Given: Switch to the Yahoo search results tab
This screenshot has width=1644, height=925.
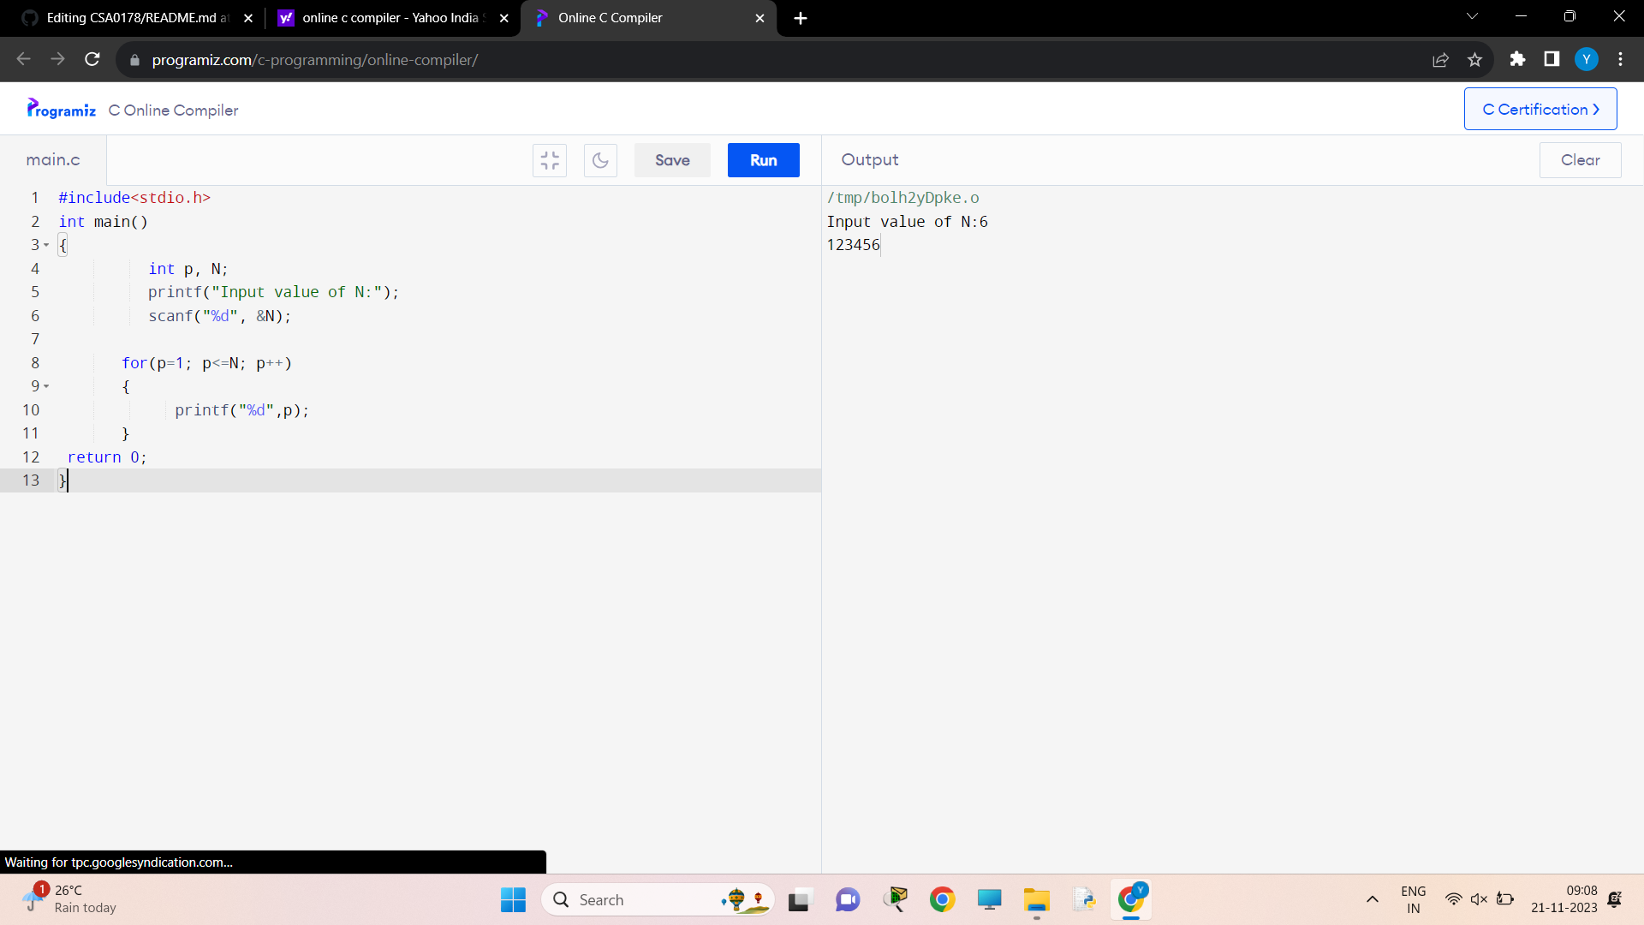Looking at the screenshot, I should pos(385,17).
